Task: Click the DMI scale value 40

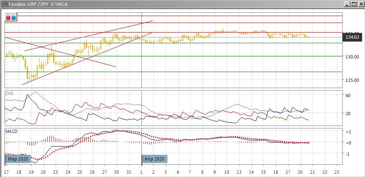Action: tap(348, 95)
